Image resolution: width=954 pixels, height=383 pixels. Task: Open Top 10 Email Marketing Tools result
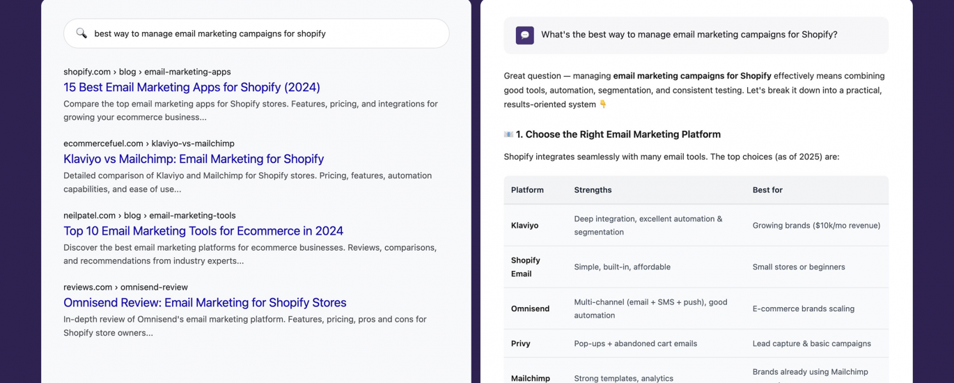click(203, 230)
